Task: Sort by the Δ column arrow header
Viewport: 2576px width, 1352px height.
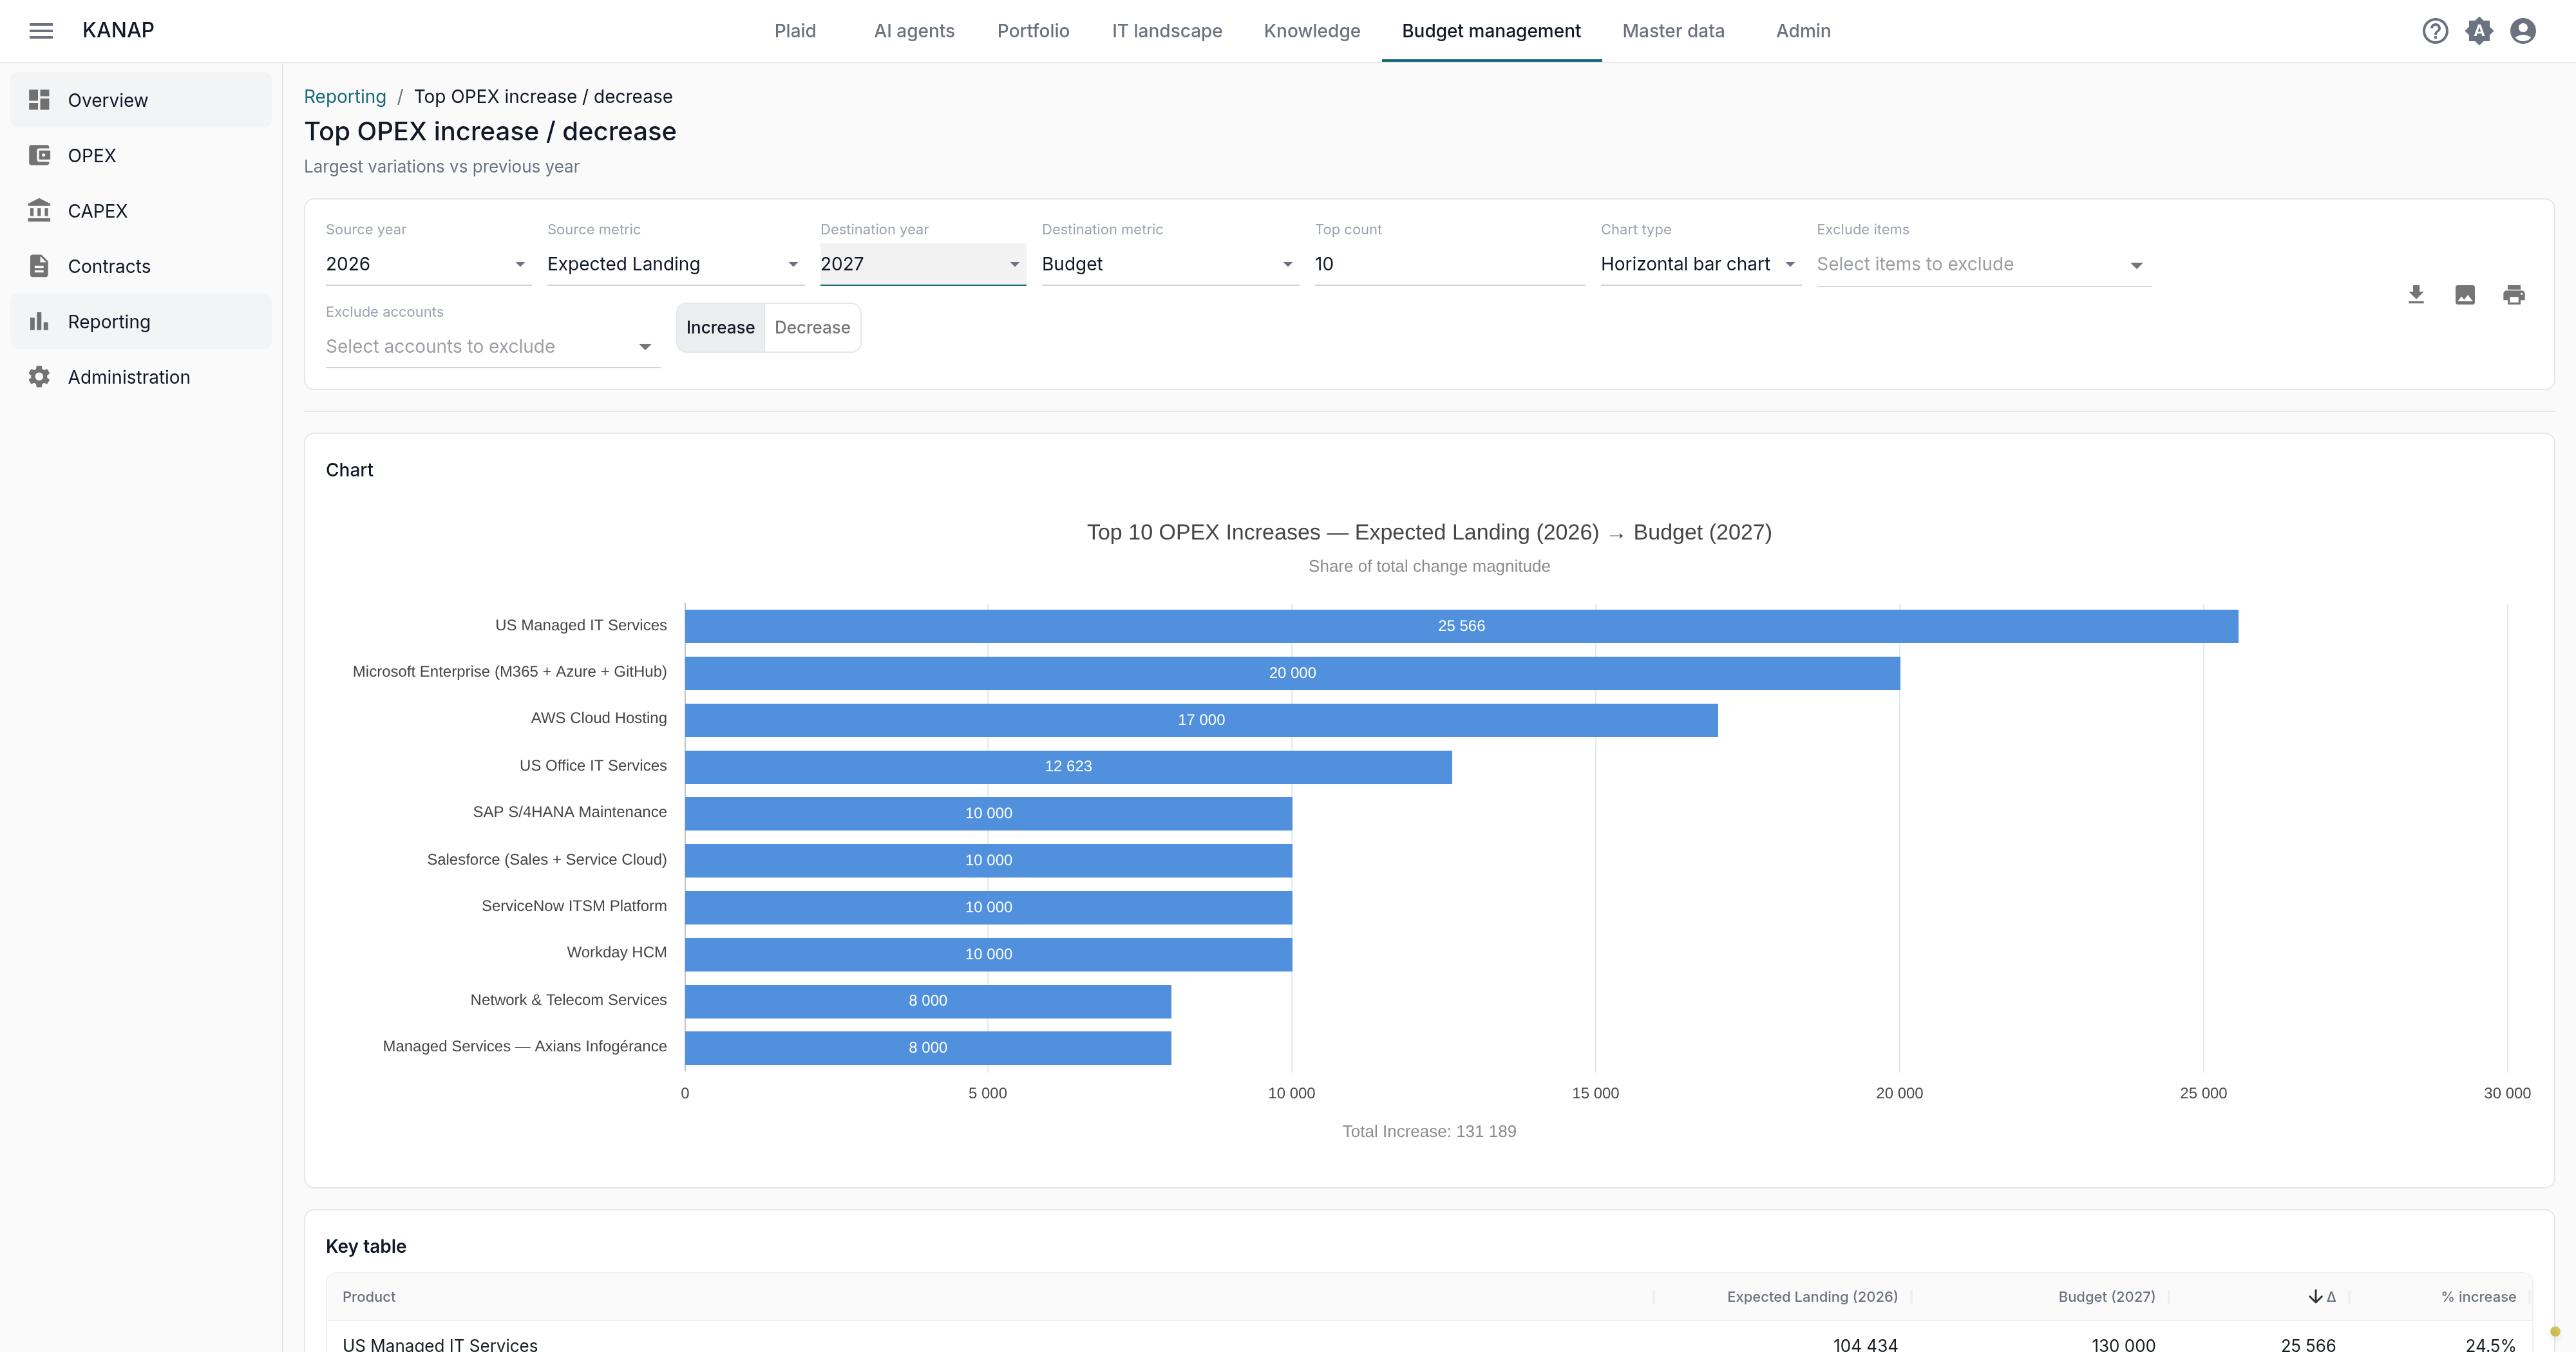Action: pyautogui.click(x=2322, y=1297)
